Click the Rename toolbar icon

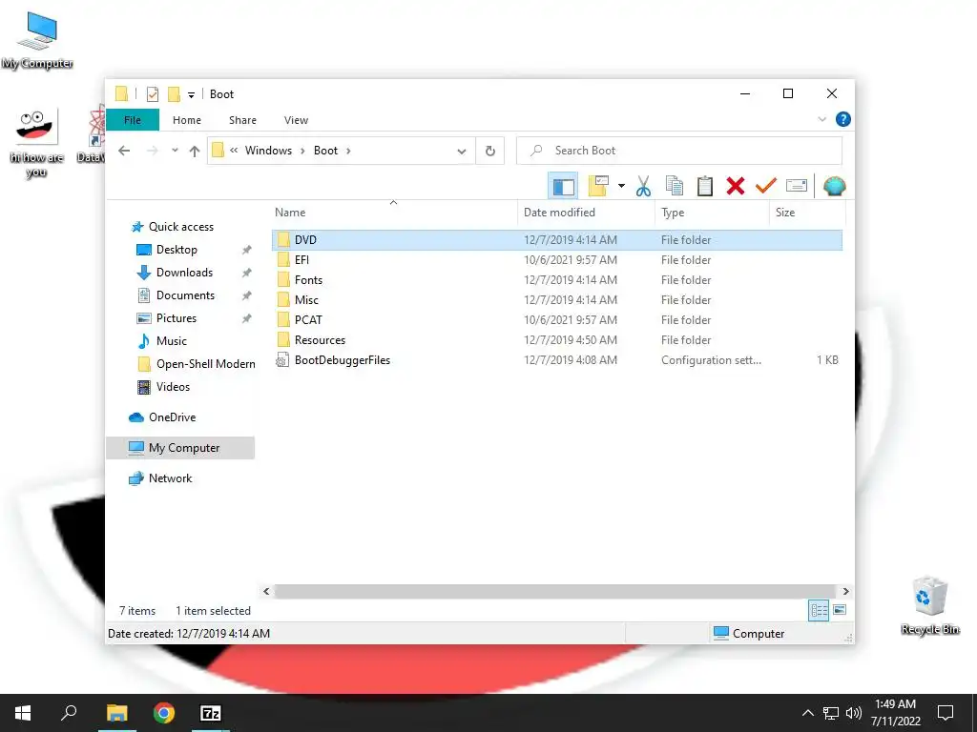pyautogui.click(x=797, y=186)
